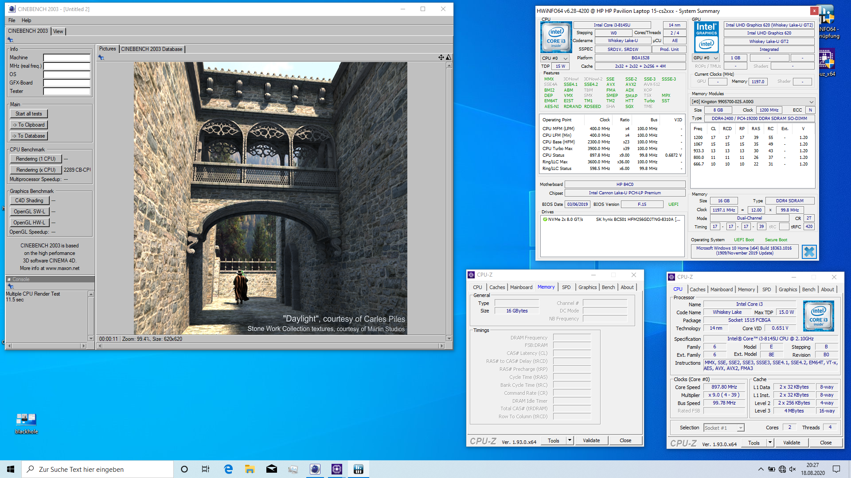This screenshot has height=478, width=851.
Task: Run the OpenGL HW-L benchmark
Action: click(29, 223)
